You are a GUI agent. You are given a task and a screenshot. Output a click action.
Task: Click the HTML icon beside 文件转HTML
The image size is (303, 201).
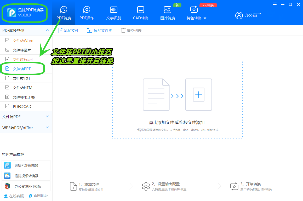click(x=7, y=87)
